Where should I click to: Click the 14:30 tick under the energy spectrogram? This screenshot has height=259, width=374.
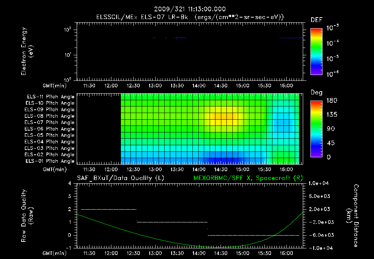point(221,86)
